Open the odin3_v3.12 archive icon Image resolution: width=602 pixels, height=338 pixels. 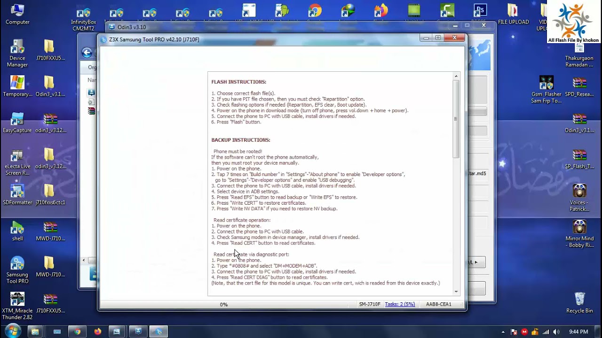[x=50, y=123]
